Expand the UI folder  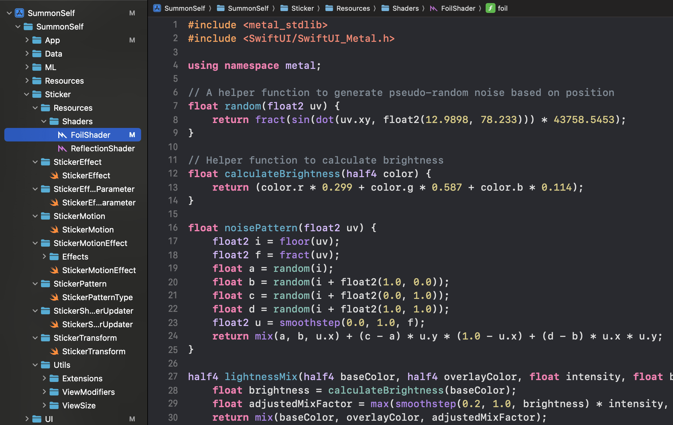pos(27,419)
